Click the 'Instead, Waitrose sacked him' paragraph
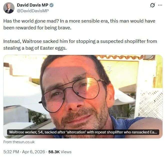The height and width of the screenshot is (157, 165). [x=80, y=45]
